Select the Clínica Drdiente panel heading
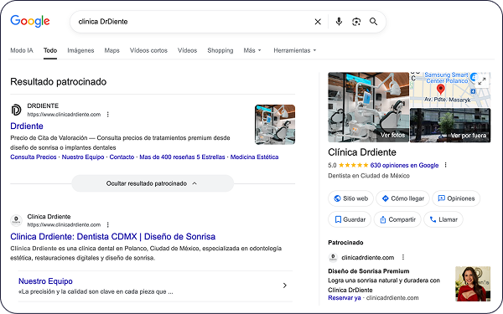 tap(362, 152)
